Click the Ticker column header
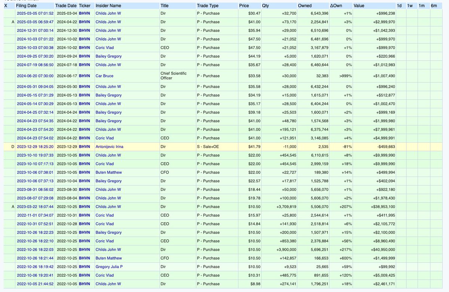 tap(85, 6)
